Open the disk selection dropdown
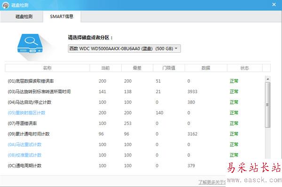This screenshot has height=187, width=282. click(x=124, y=48)
